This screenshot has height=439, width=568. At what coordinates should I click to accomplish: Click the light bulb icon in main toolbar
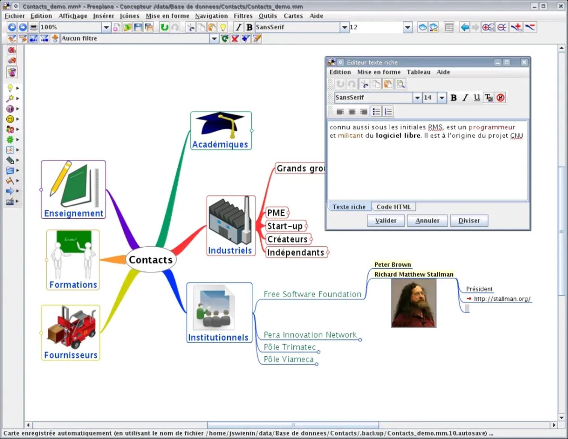(x=223, y=27)
